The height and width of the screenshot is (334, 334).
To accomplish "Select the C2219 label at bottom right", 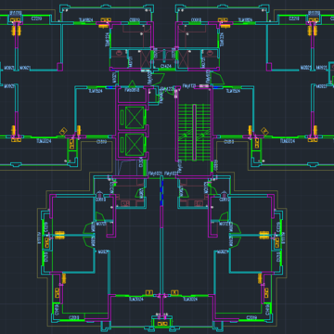I will tap(251, 317).
